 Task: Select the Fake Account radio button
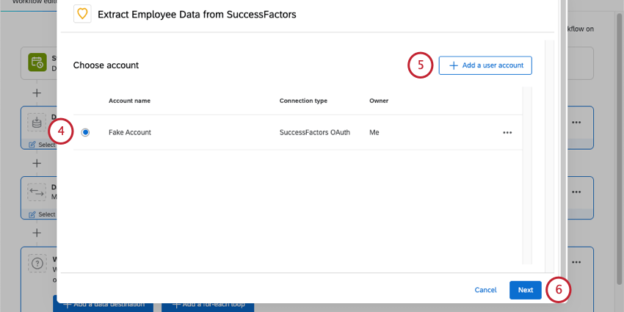click(x=86, y=132)
